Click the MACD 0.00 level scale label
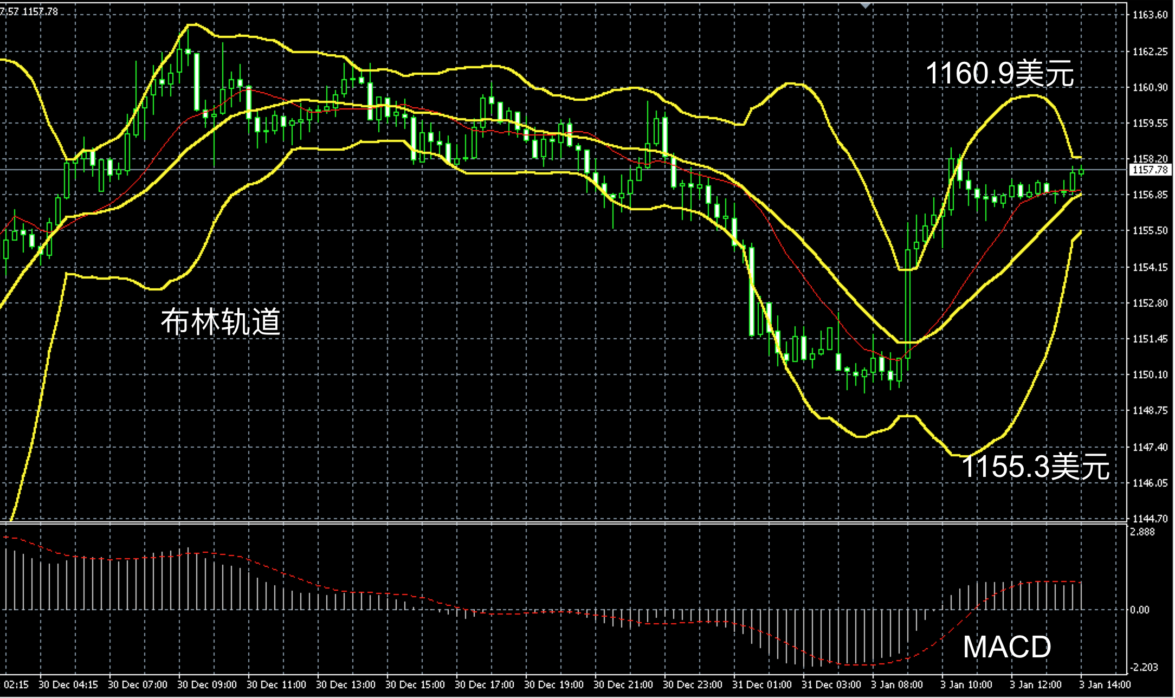 click(1139, 610)
